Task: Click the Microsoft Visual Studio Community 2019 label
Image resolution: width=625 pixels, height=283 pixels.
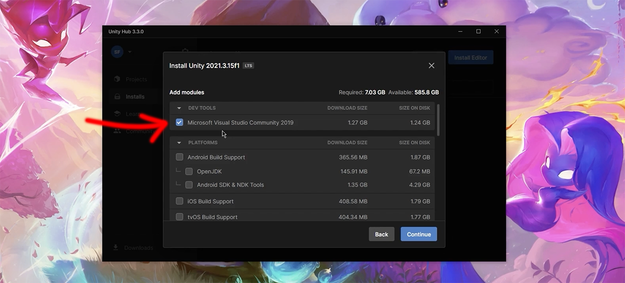Action: point(240,122)
